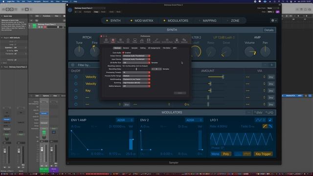Adjust ENV 1 AMP Vel slider
This screenshot has height=176, width=313.
pos(131,140)
